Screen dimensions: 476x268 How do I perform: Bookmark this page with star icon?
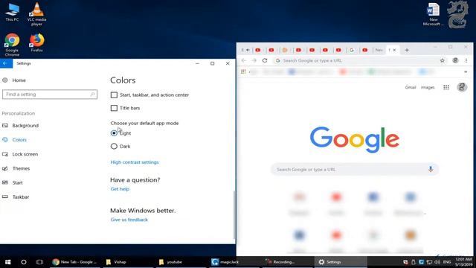pyautogui.click(x=443, y=60)
